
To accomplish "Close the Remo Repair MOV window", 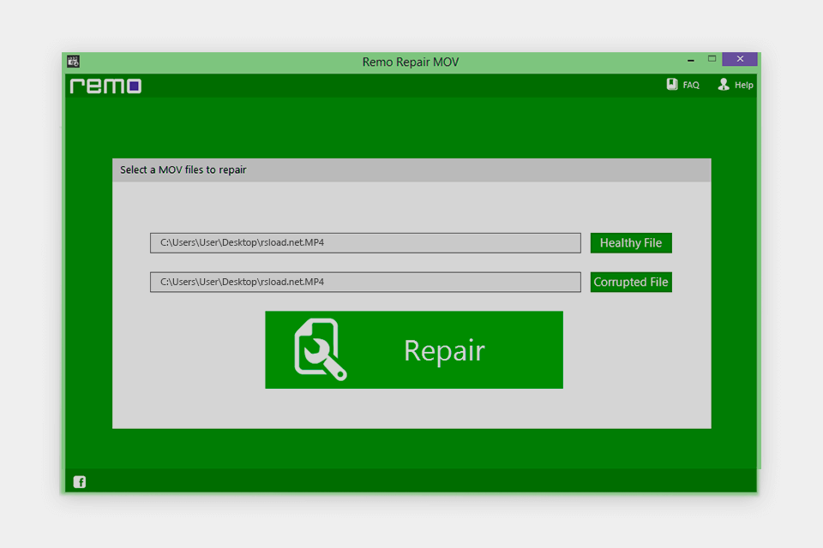I will coord(739,59).
